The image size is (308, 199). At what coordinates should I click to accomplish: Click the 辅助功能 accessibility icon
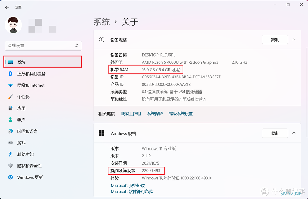point(11,154)
